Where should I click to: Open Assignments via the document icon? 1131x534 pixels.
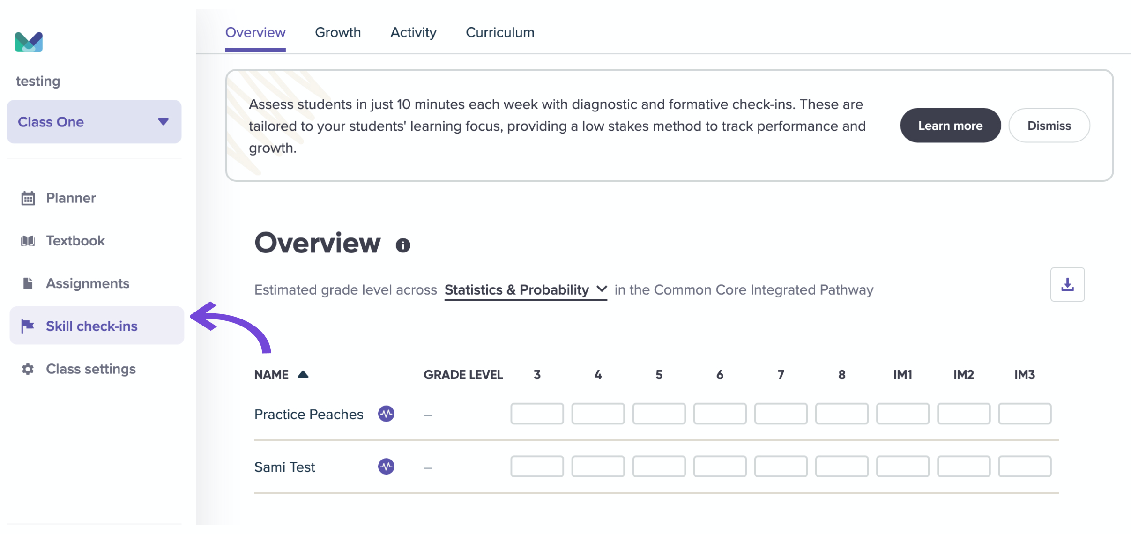(x=28, y=283)
